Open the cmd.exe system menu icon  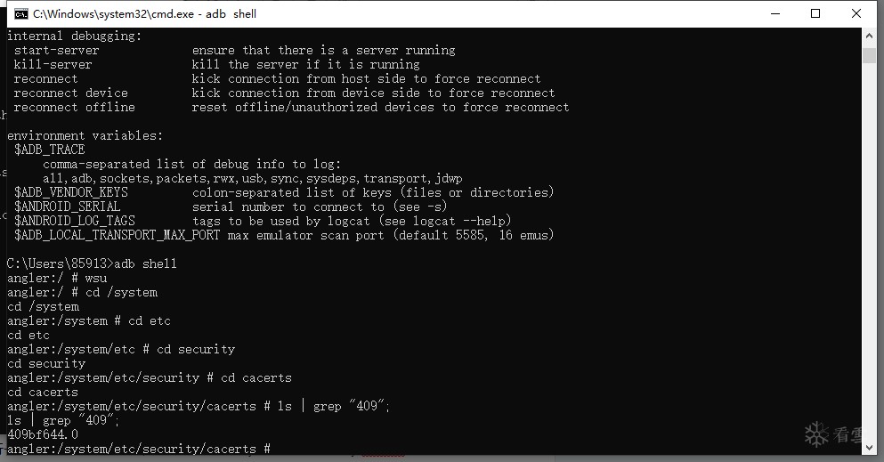pyautogui.click(x=20, y=13)
